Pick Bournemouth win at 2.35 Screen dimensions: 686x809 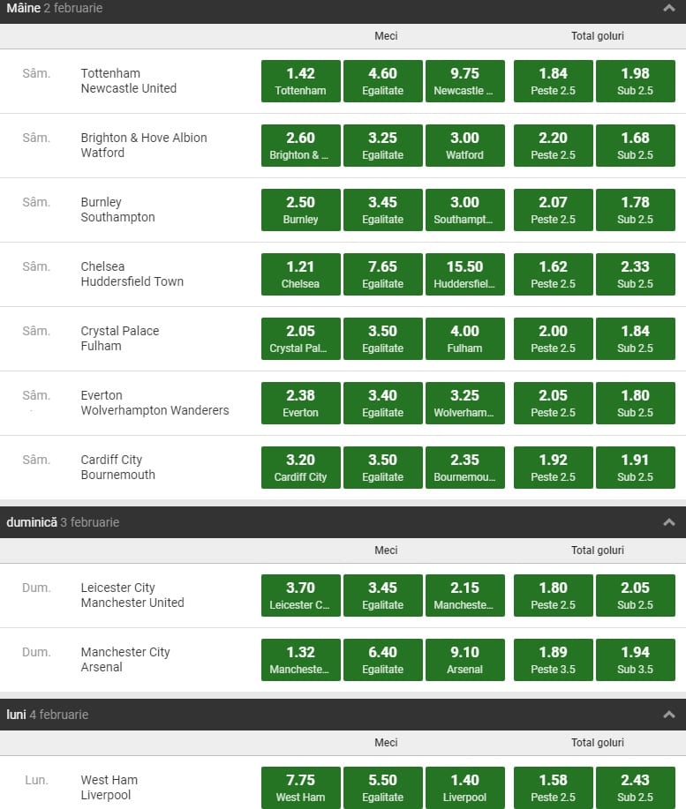pyautogui.click(x=464, y=468)
